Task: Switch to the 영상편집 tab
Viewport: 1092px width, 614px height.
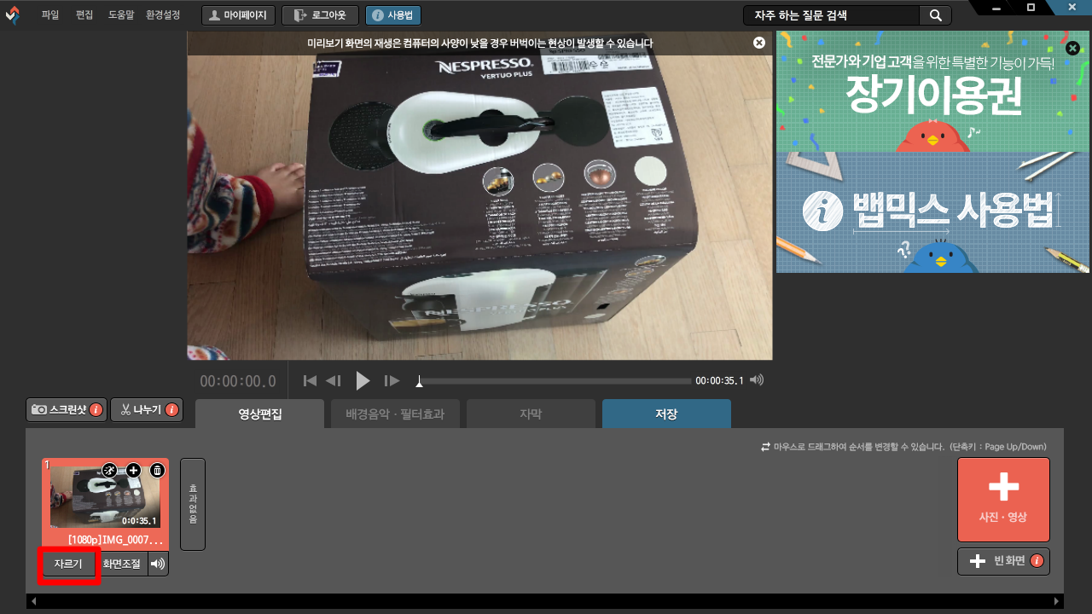Action: (x=260, y=414)
